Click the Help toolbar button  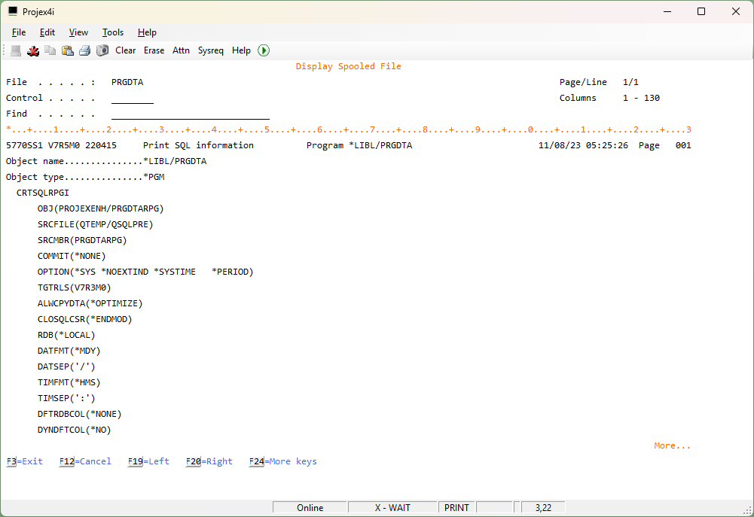tap(241, 50)
